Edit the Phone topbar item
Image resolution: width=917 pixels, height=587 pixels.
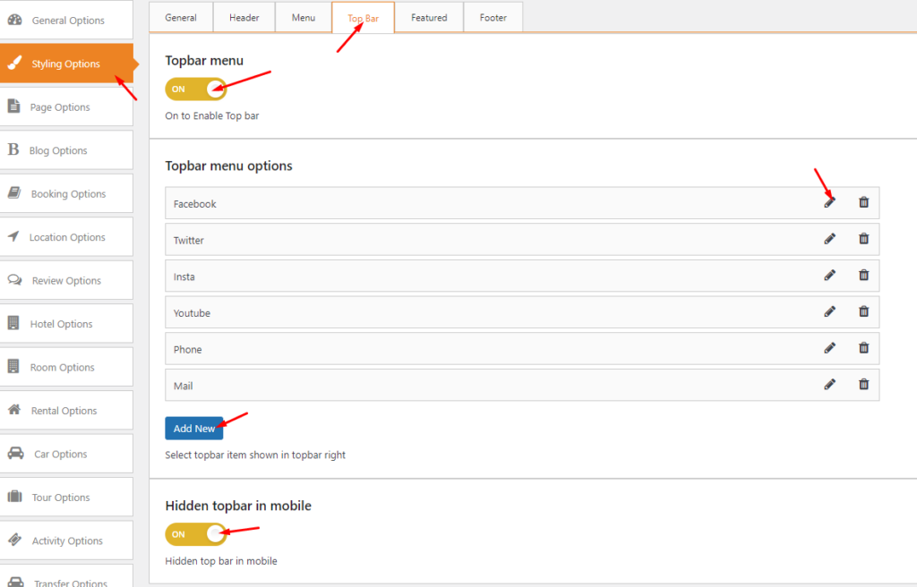pyautogui.click(x=829, y=347)
